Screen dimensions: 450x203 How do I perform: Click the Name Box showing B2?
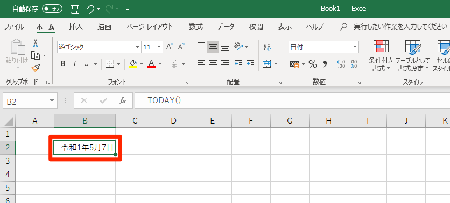tap(30, 101)
